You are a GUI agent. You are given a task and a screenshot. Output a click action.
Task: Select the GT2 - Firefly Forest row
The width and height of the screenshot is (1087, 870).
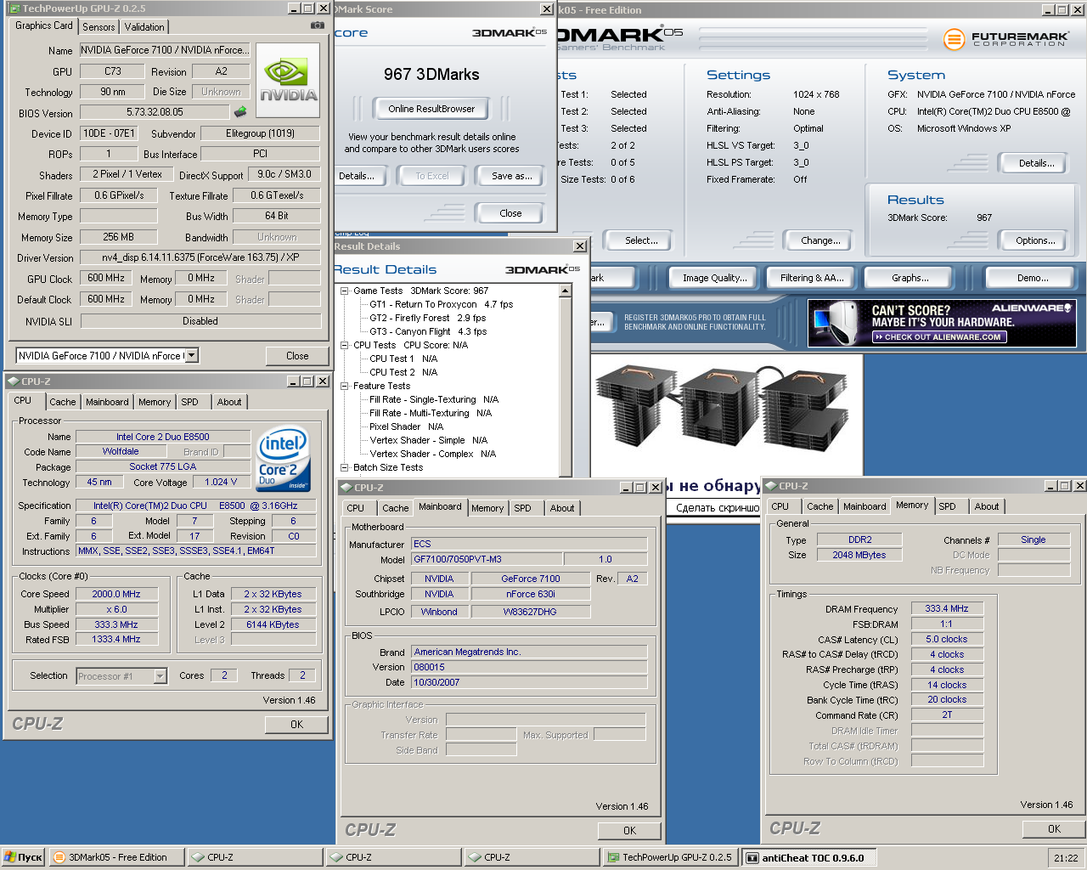pos(427,318)
